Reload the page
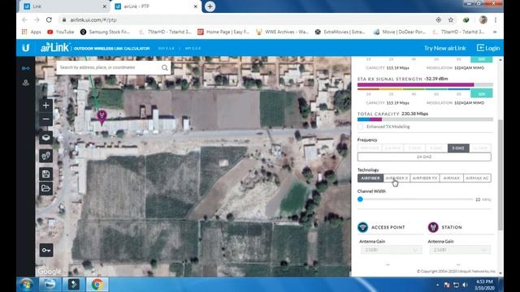Screen dimensions: 520x292 [49, 19]
